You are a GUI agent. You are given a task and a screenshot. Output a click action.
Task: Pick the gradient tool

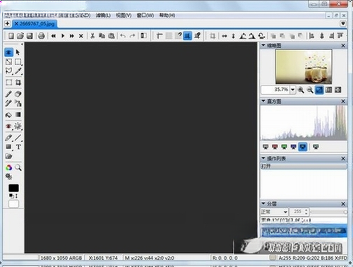coord(18,114)
